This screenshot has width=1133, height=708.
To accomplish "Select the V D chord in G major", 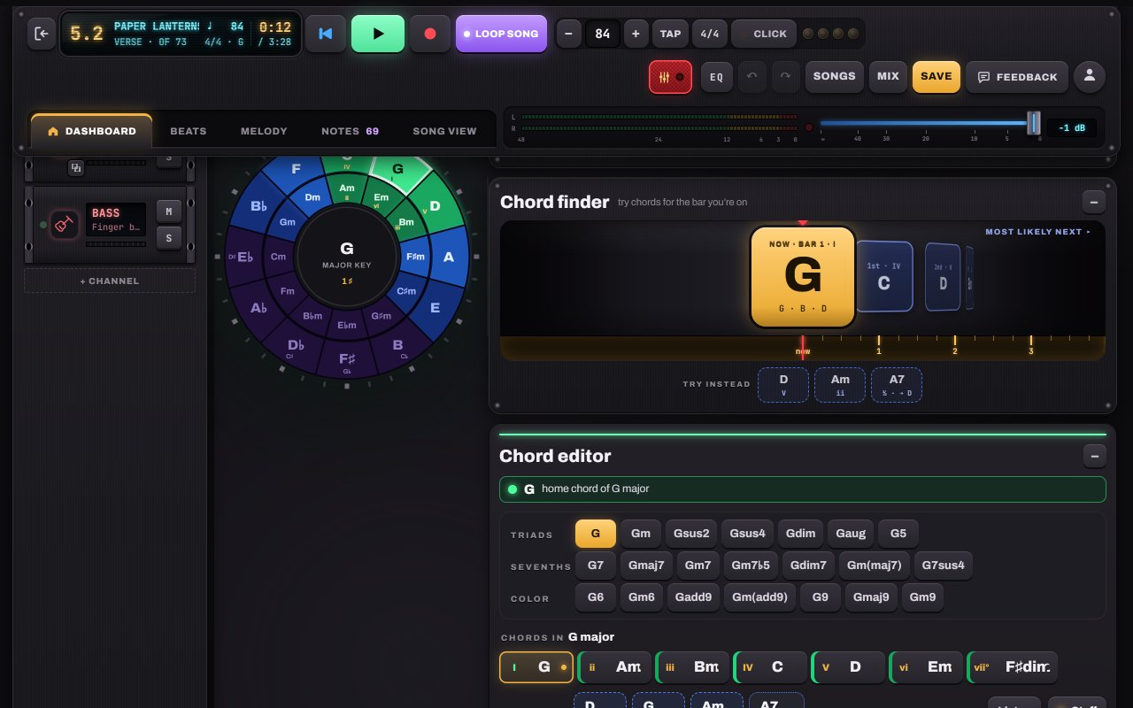I will click(849, 667).
